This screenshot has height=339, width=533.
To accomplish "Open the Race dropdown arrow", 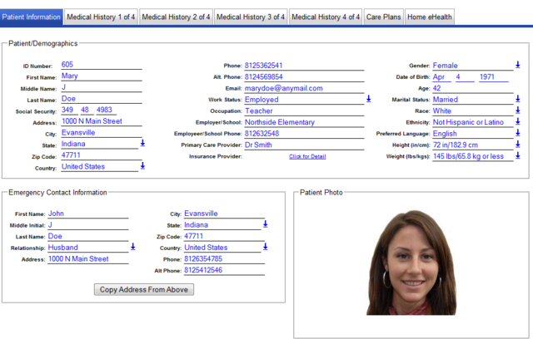I will [518, 111].
